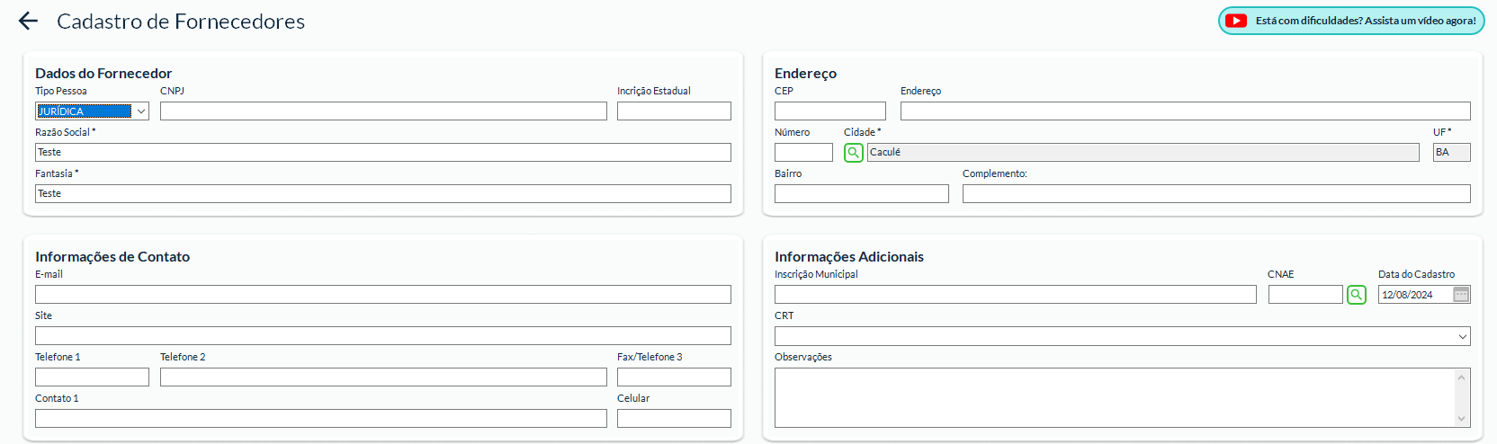
Task: Focus the Telefone 1 field
Action: tap(92, 377)
